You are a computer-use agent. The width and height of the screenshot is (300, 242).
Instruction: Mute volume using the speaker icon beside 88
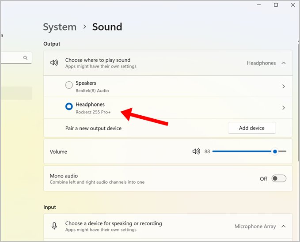[196, 151]
